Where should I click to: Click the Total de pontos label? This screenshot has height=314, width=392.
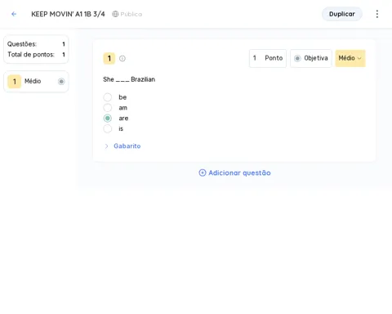[31, 55]
